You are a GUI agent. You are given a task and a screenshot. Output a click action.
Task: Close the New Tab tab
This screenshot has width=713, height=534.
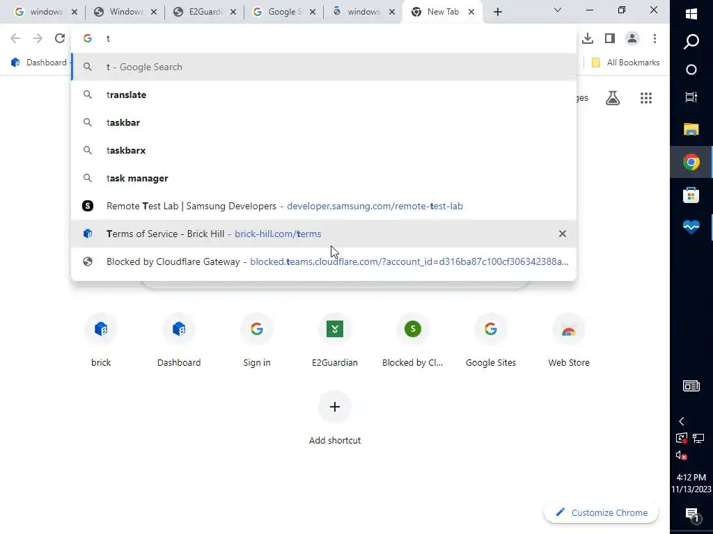coord(471,13)
